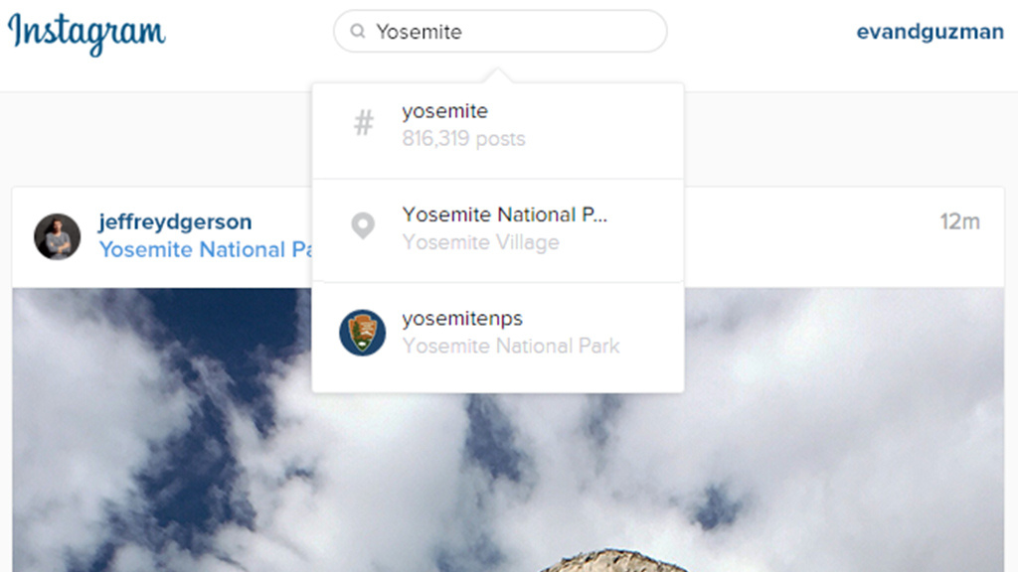Click the magnifier icon in search box

coord(358,31)
